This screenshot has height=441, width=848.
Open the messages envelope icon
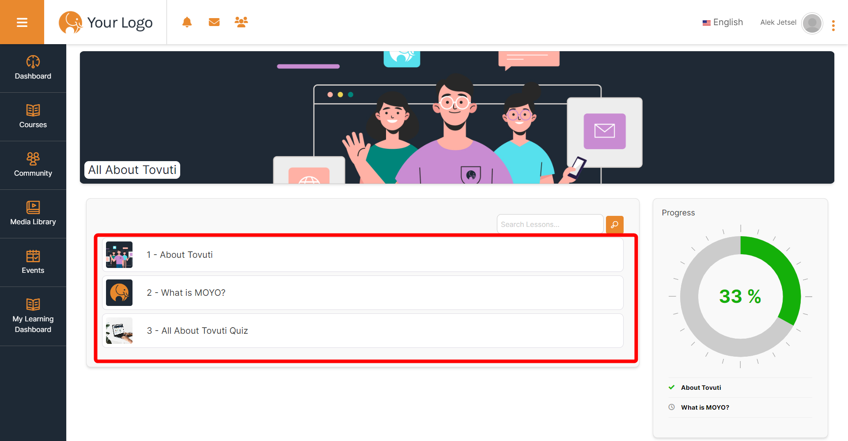coord(214,22)
